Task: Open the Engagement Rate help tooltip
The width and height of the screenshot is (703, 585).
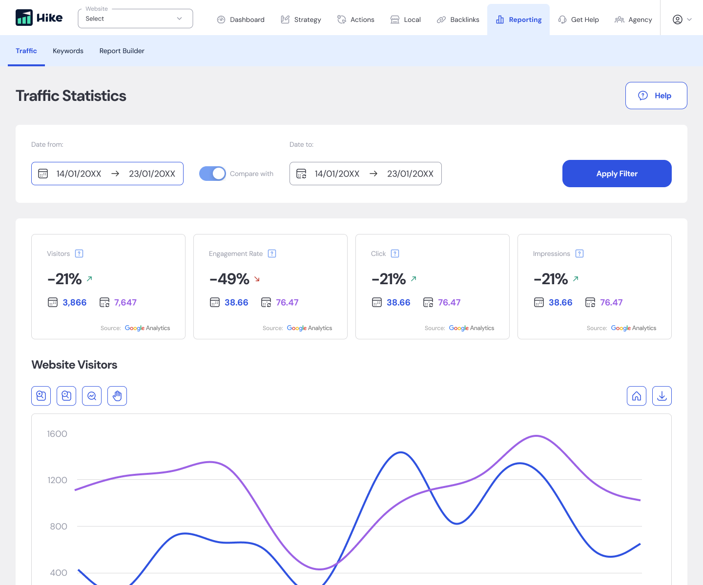Action: (272, 253)
